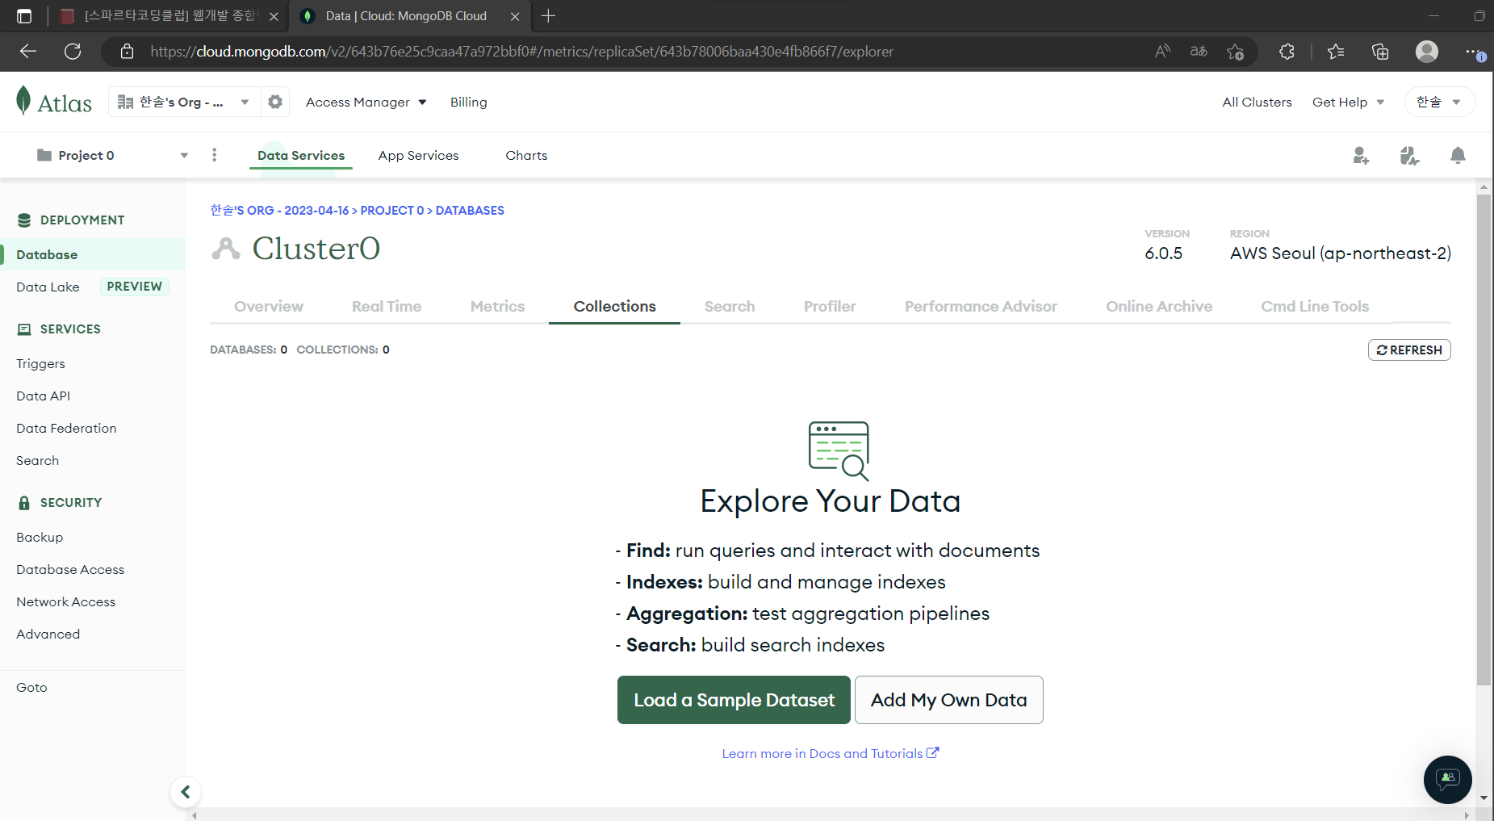Expand the organization selector dropdown

(x=184, y=102)
